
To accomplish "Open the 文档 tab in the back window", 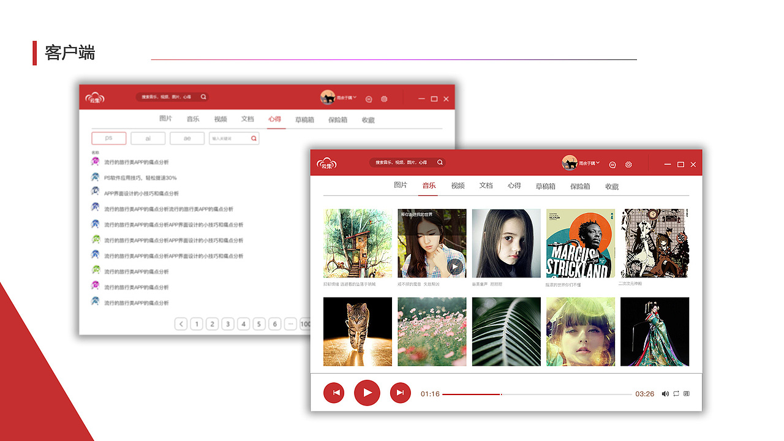I will click(x=247, y=119).
